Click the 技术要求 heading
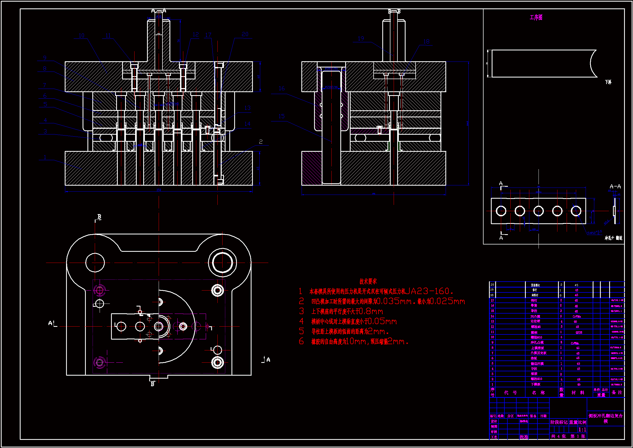 (368, 282)
